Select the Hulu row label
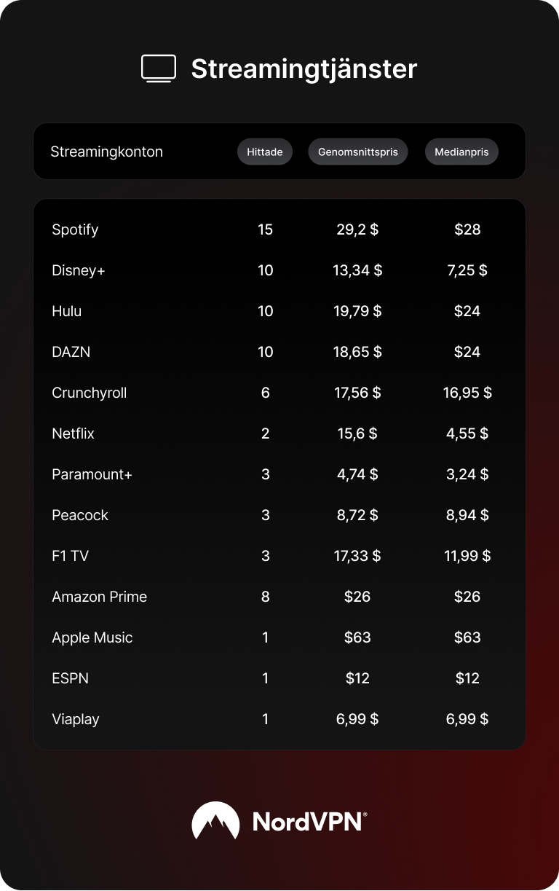The image size is (559, 891). pyautogui.click(x=67, y=311)
